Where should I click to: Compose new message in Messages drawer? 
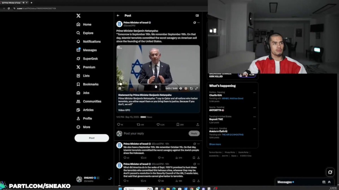[x=324, y=182]
